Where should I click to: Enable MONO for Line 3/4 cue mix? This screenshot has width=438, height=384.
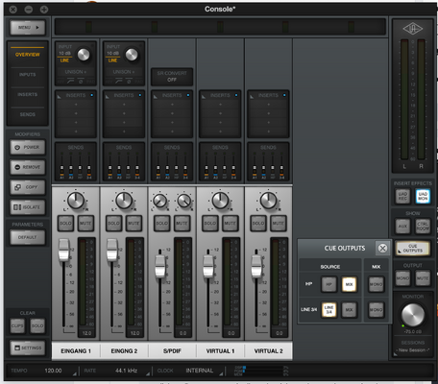point(377,309)
